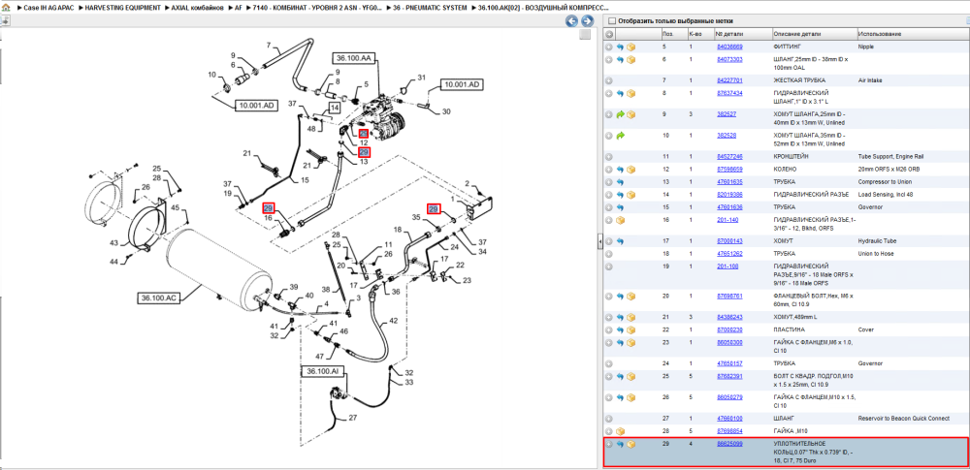The image size is (970, 470).
Task: Select 'Compressor to Union' usage text
Action: [885, 182]
